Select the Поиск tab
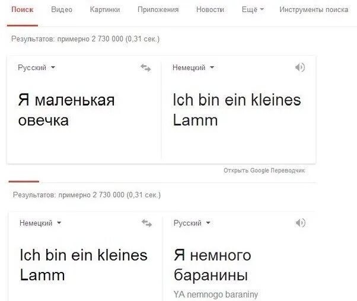 tap(23, 9)
